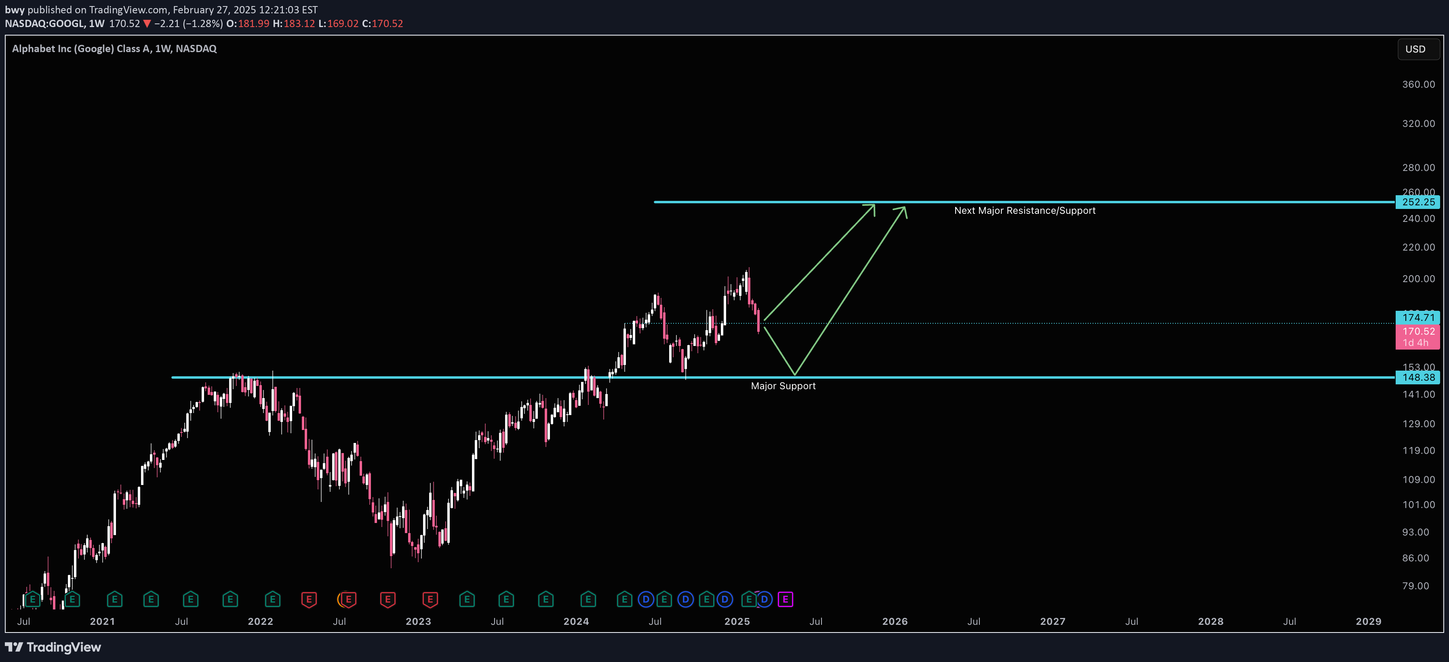This screenshot has height=662, width=1449.
Task: Click the TradingView.com text in the header
Action: 128,10
